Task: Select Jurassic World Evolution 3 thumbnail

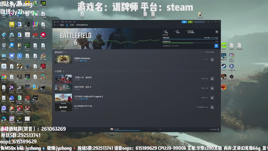Action: tap(63, 88)
